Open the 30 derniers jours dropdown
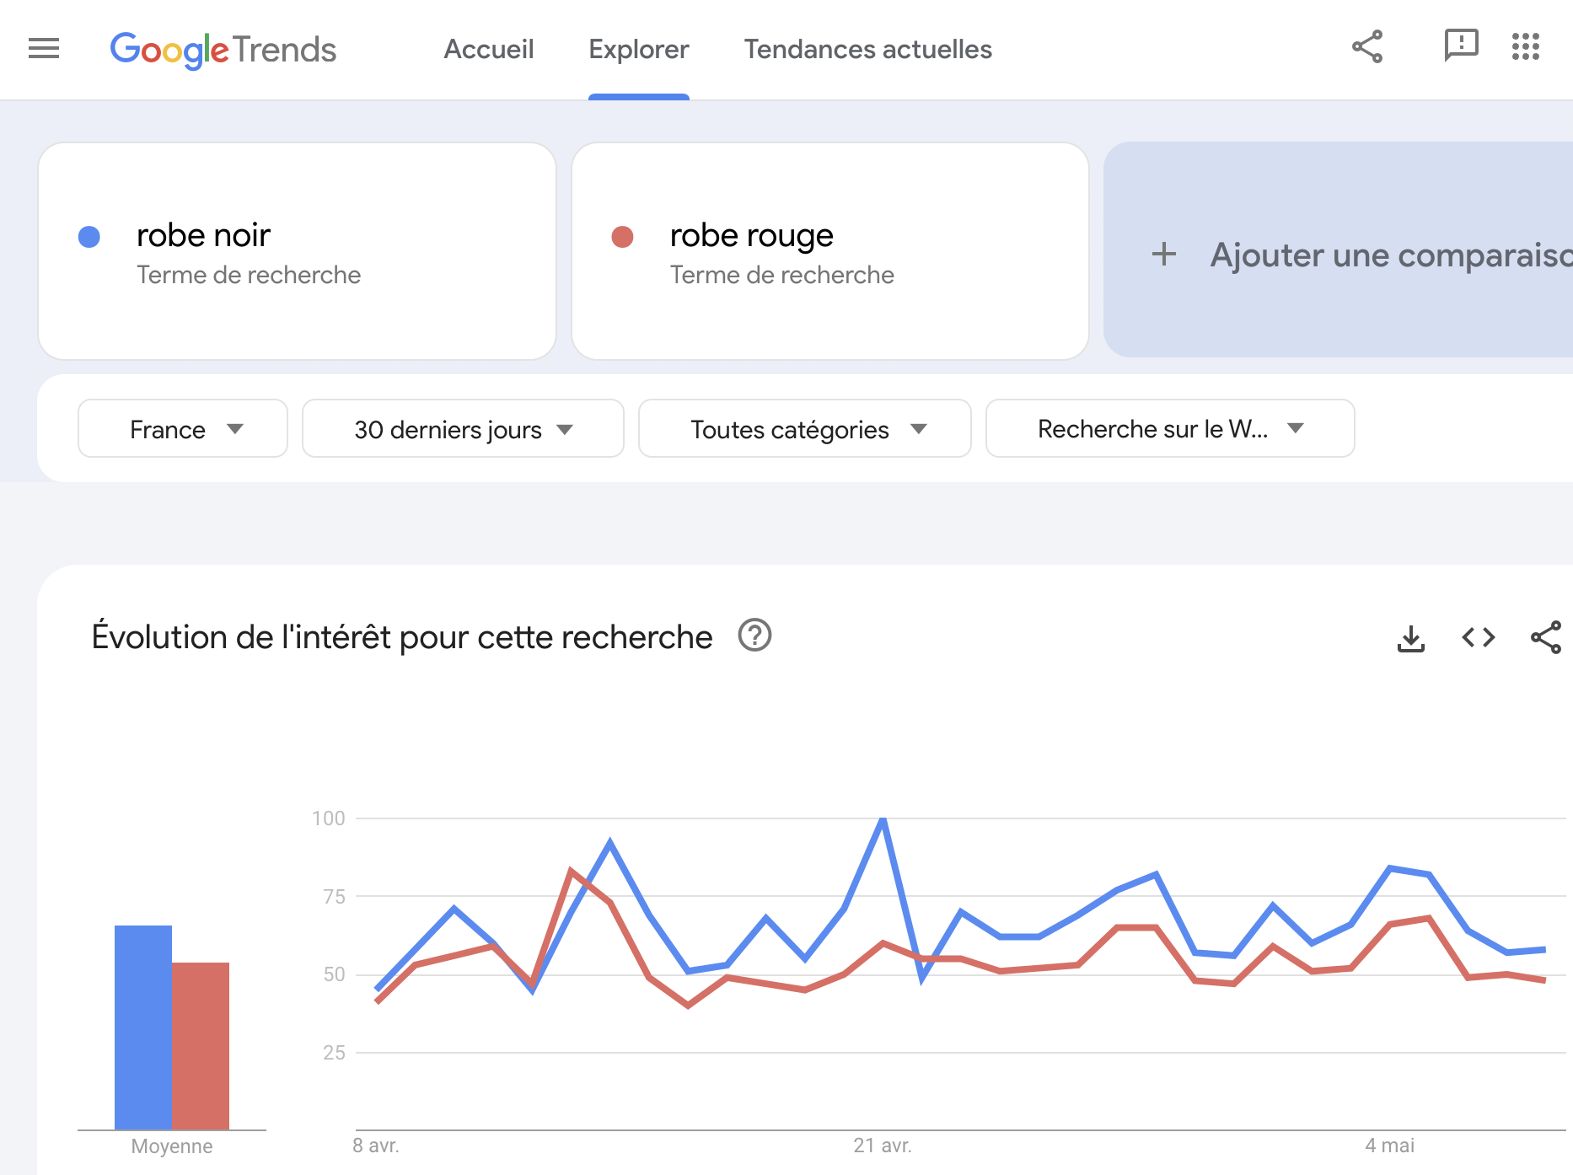Image resolution: width=1573 pixels, height=1175 pixels. (x=463, y=429)
